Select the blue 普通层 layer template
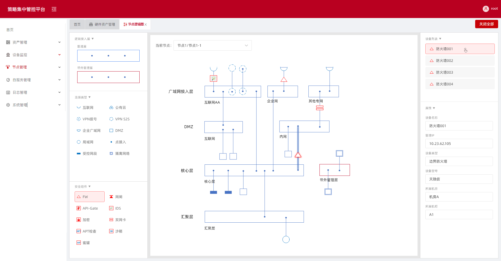The image size is (501, 261). [x=108, y=56]
